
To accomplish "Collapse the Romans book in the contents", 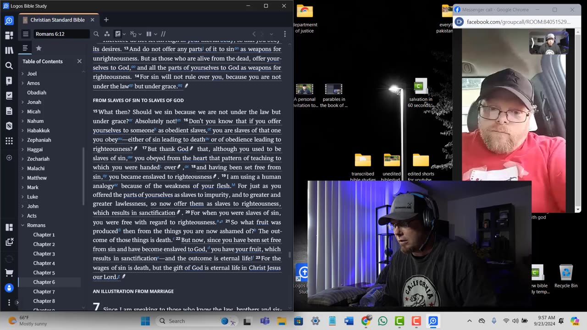I will (22, 225).
